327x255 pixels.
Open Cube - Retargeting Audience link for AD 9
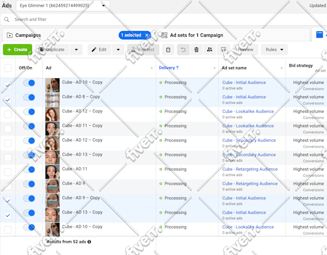250,184
